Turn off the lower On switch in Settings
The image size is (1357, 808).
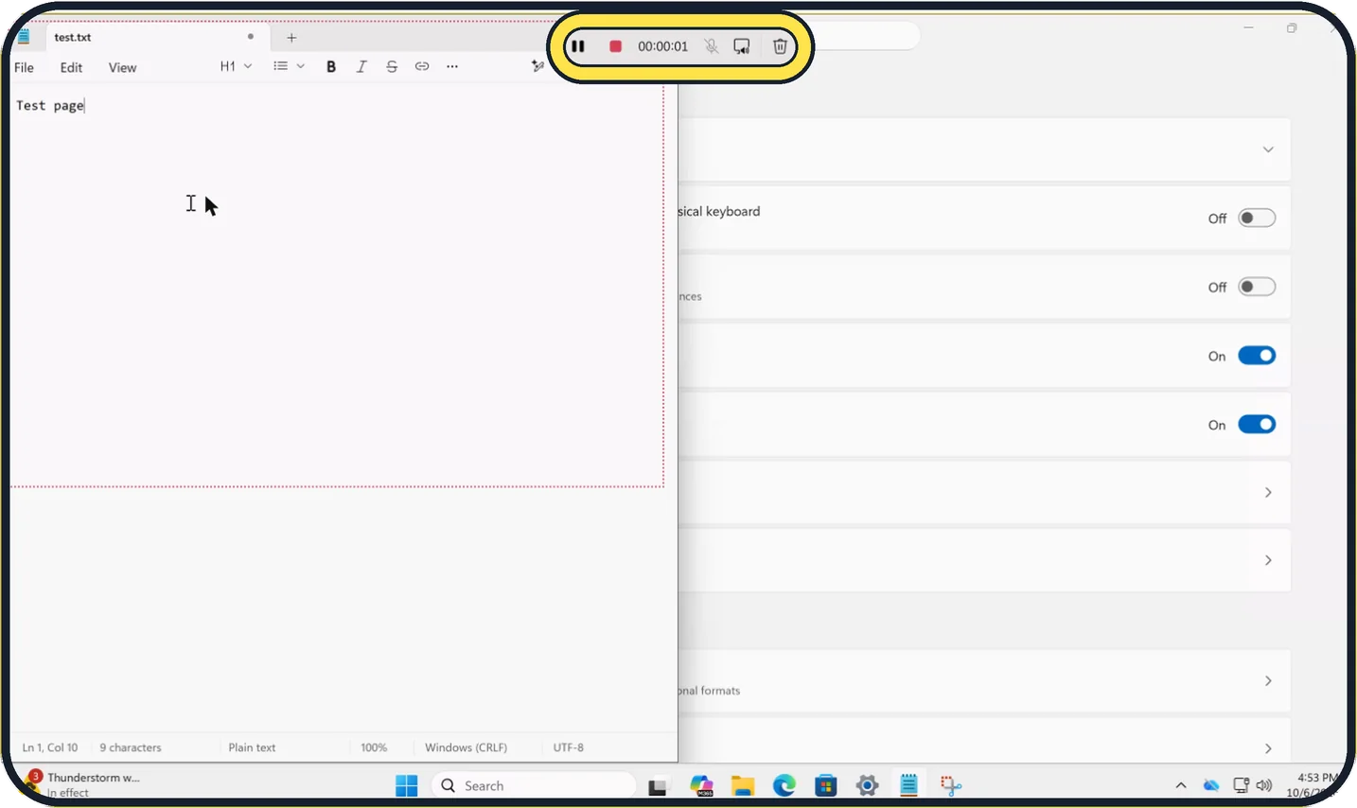click(x=1257, y=425)
